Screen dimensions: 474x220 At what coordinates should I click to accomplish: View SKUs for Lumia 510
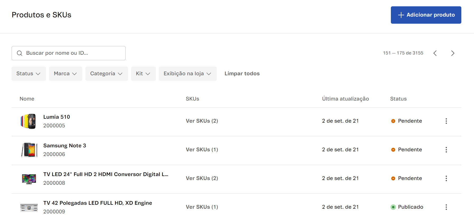click(202, 121)
